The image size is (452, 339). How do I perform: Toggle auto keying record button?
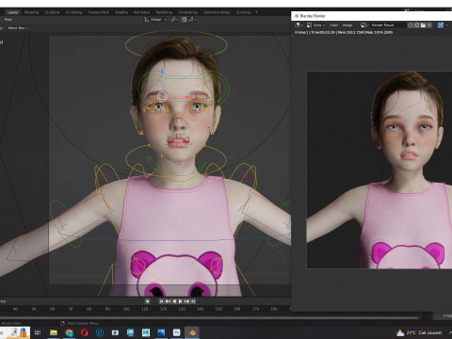[x=147, y=301]
